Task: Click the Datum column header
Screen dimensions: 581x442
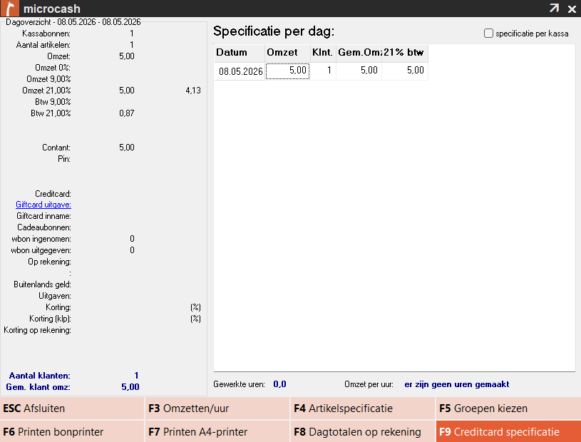Action: pos(240,53)
